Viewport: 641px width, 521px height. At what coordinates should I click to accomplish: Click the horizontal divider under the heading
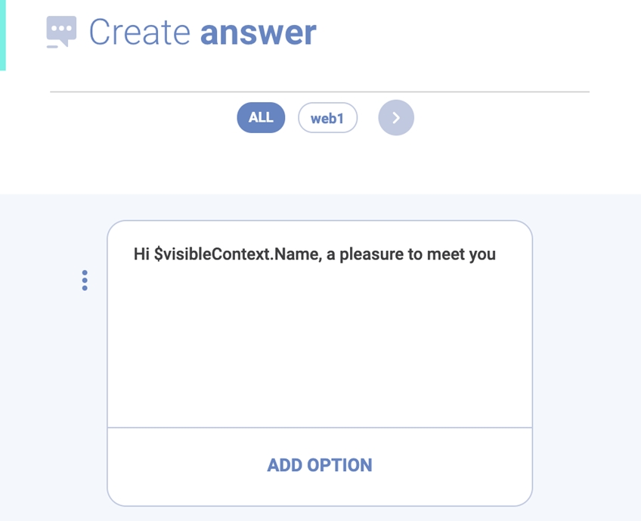coord(320,91)
